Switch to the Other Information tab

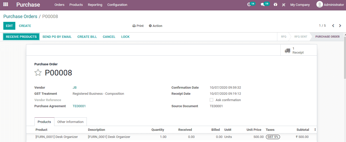[x=70, y=122]
